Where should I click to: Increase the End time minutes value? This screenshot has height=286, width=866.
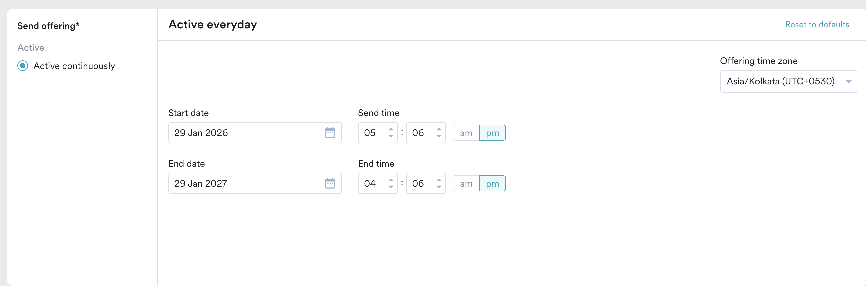[439, 180]
